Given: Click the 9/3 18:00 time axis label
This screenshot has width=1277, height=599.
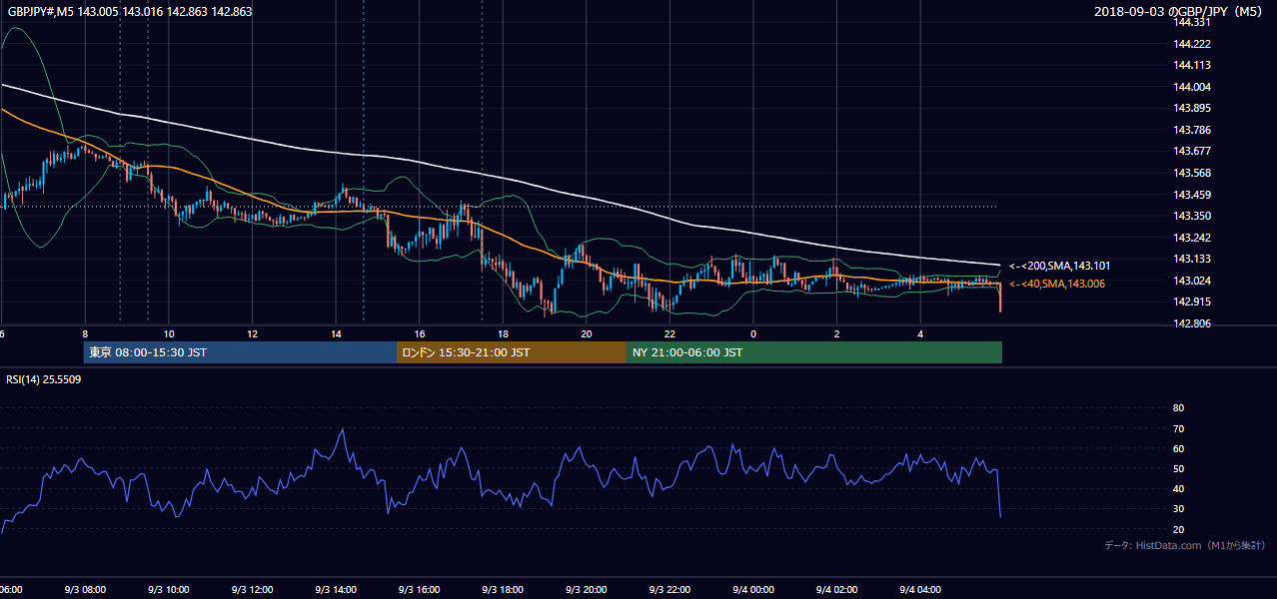Looking at the screenshot, I should (503, 590).
